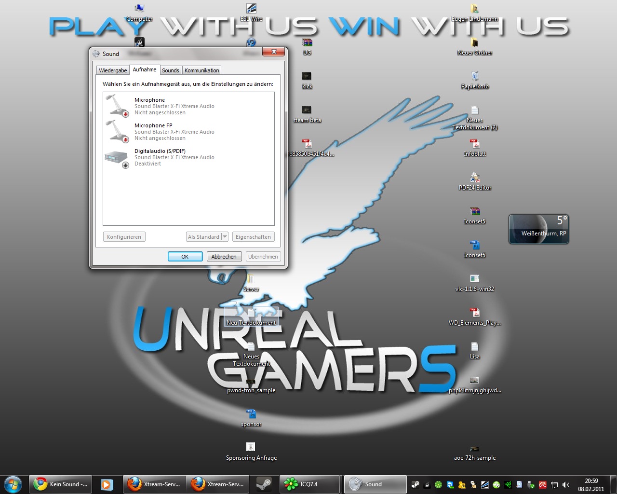Open the network tray icon
Viewport: 617px width, 494px height.
(554, 485)
